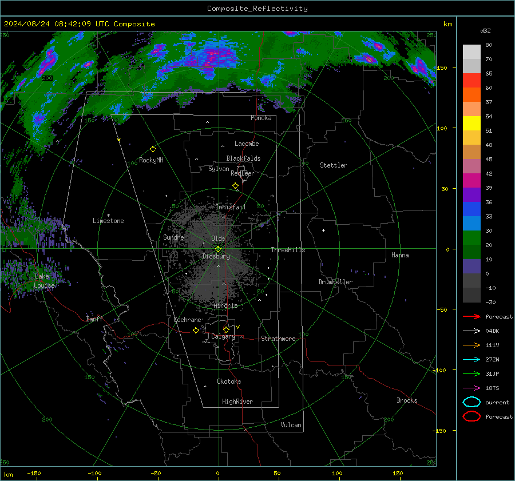Screen dimensions: 515x481
Task: Click the Sundre town label
Action: pyautogui.click(x=173, y=237)
